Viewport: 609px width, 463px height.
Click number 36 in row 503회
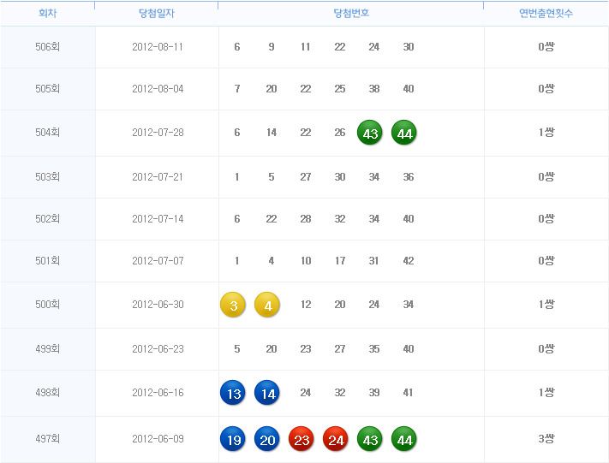coord(409,177)
